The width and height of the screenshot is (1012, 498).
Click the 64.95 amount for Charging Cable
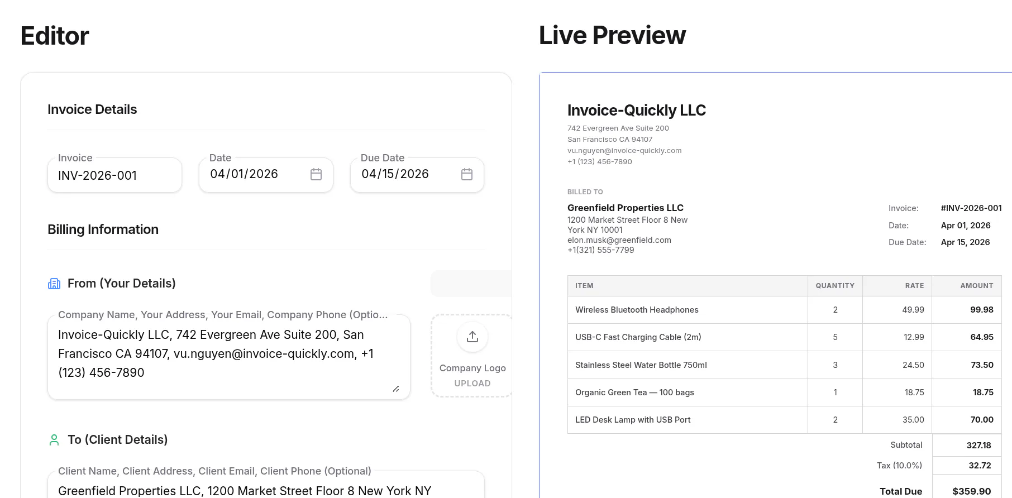(982, 337)
